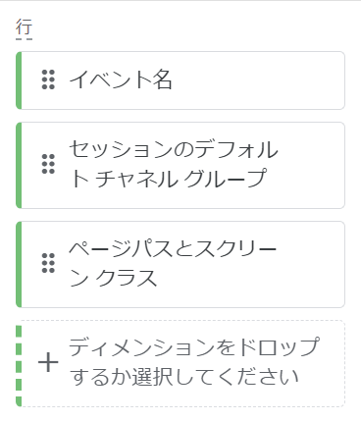Click empty space right of イベント名 text
Image resolution: width=361 pixels, height=421 pixels.
click(x=258, y=80)
